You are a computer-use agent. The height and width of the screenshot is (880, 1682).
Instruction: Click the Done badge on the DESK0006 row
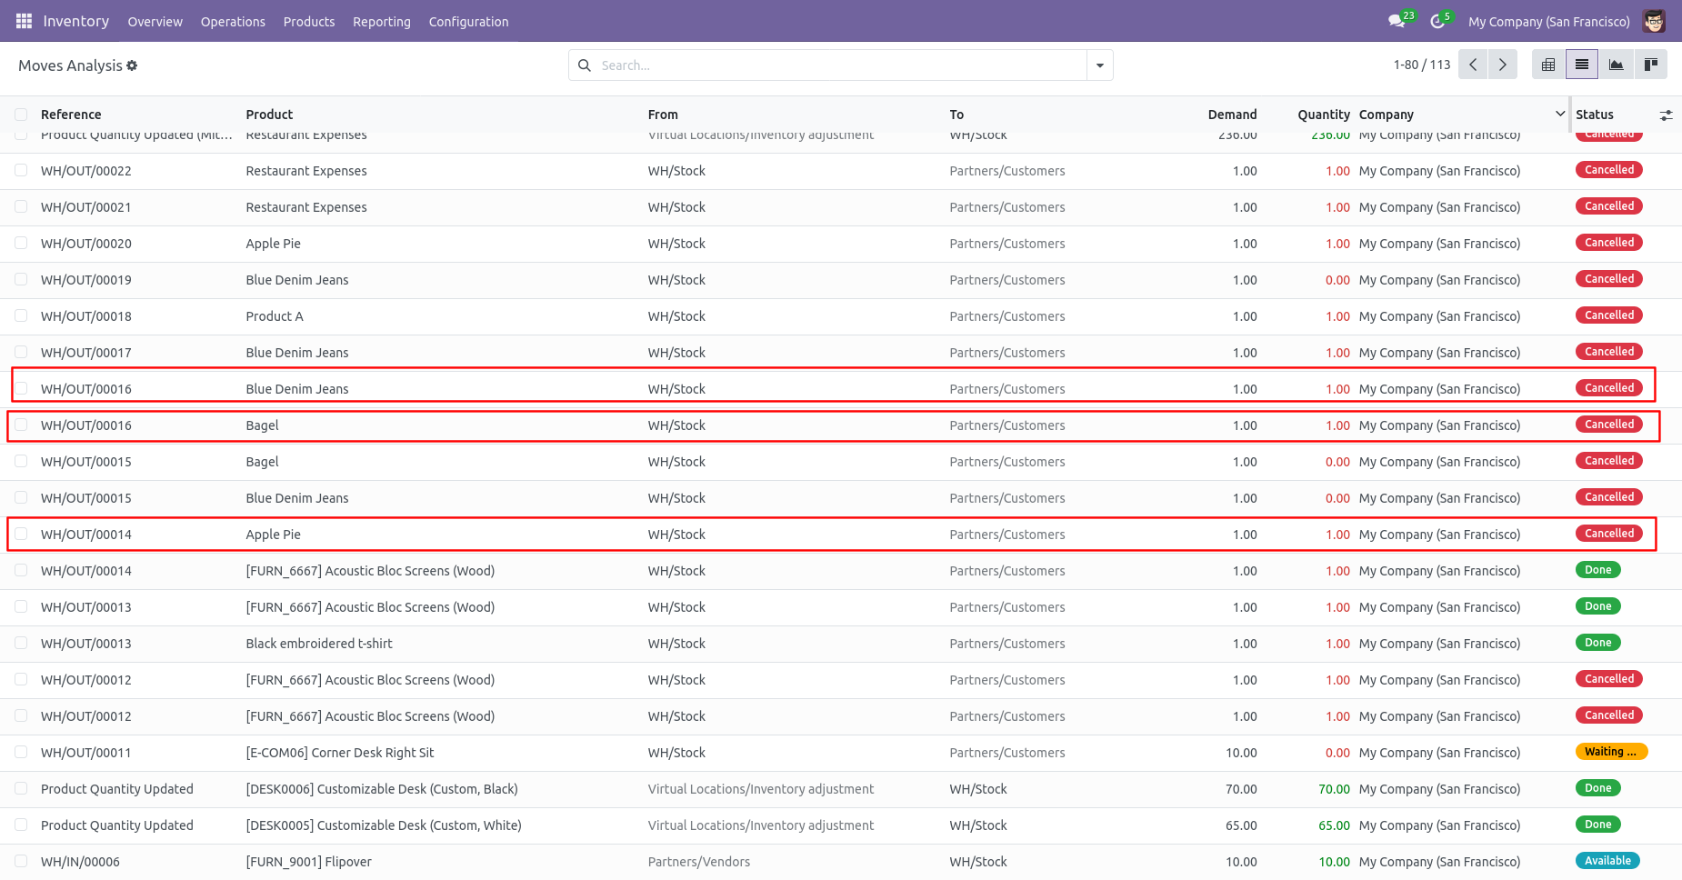1597,788
